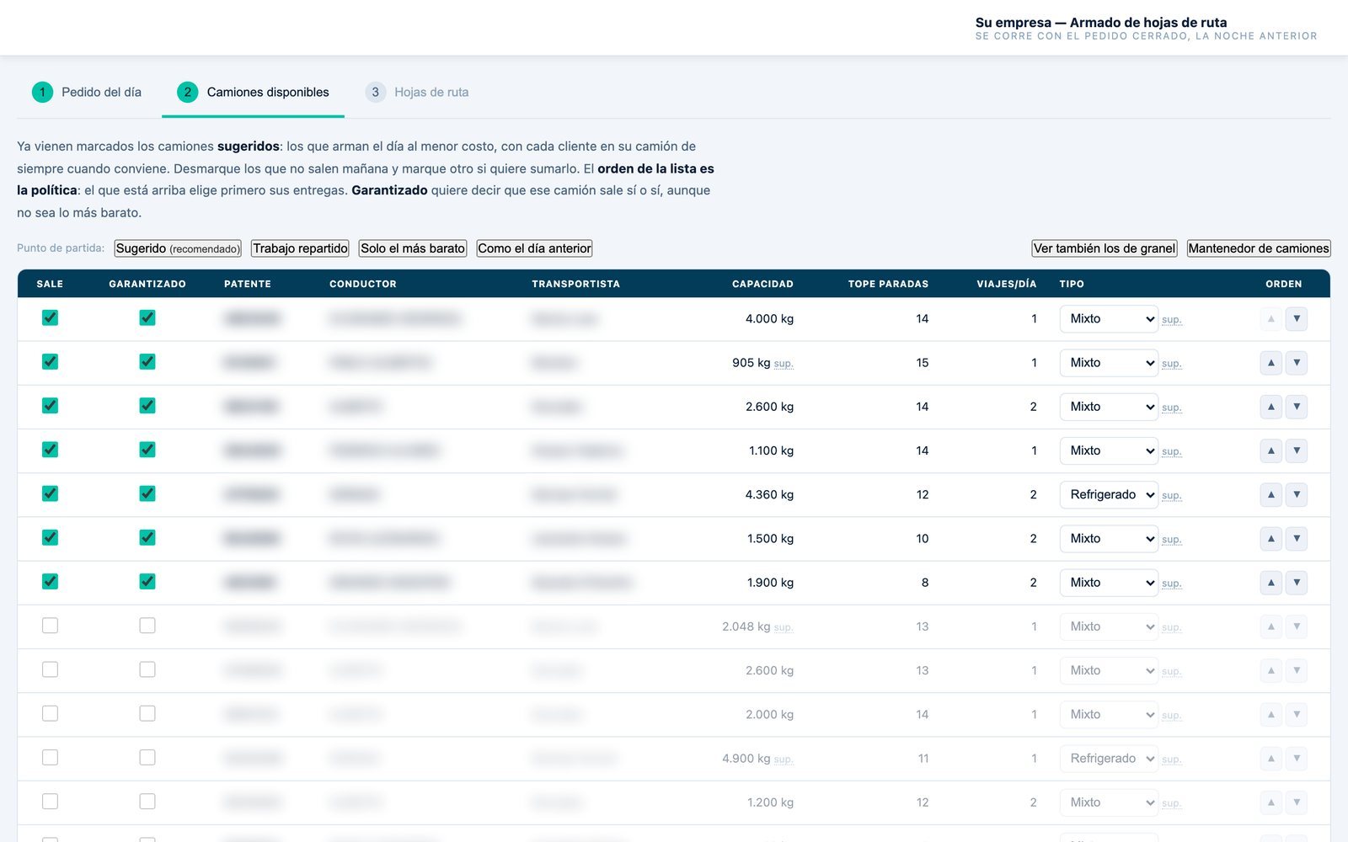Click sup. link beside 2.048 kg capacity
Image resolution: width=1348 pixels, height=842 pixels.
tap(784, 627)
